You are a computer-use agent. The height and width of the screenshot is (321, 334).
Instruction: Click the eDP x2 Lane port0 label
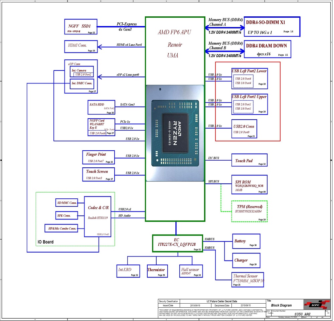[128, 75]
